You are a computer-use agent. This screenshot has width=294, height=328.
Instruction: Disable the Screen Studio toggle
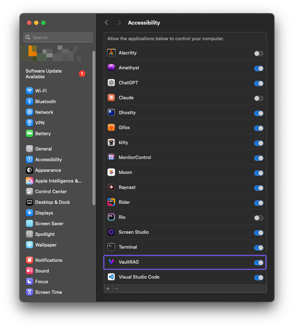[x=259, y=233]
